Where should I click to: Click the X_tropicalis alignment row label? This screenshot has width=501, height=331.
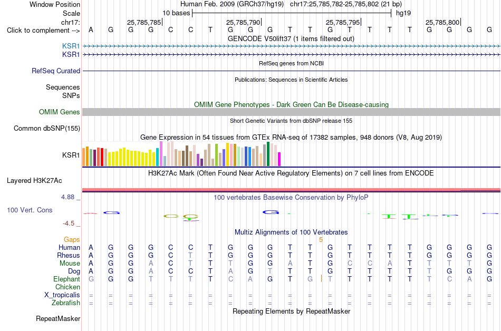point(62,295)
